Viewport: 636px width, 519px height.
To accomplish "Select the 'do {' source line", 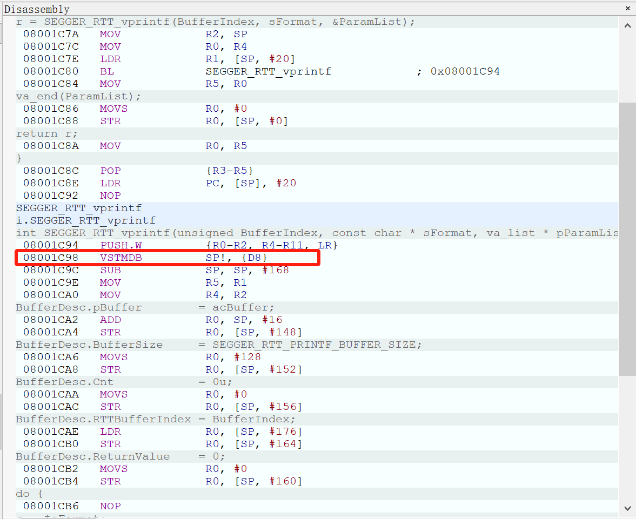I will tap(29, 494).
